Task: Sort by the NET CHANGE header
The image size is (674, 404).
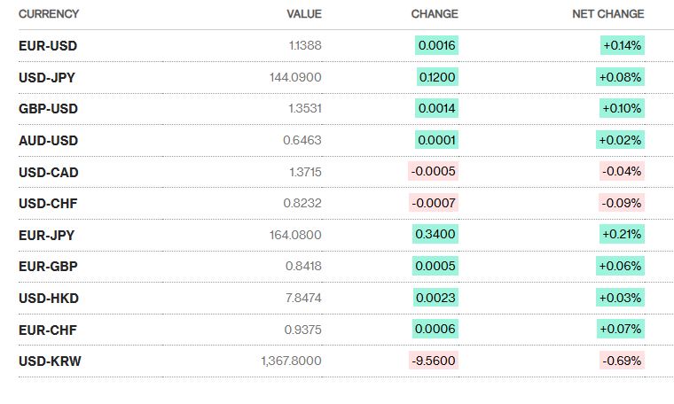Action: pyautogui.click(x=608, y=14)
